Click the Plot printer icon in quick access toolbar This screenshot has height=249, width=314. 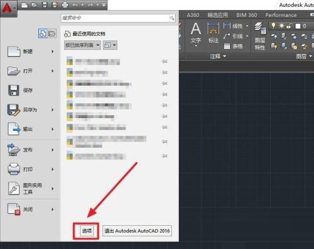coord(65,5)
